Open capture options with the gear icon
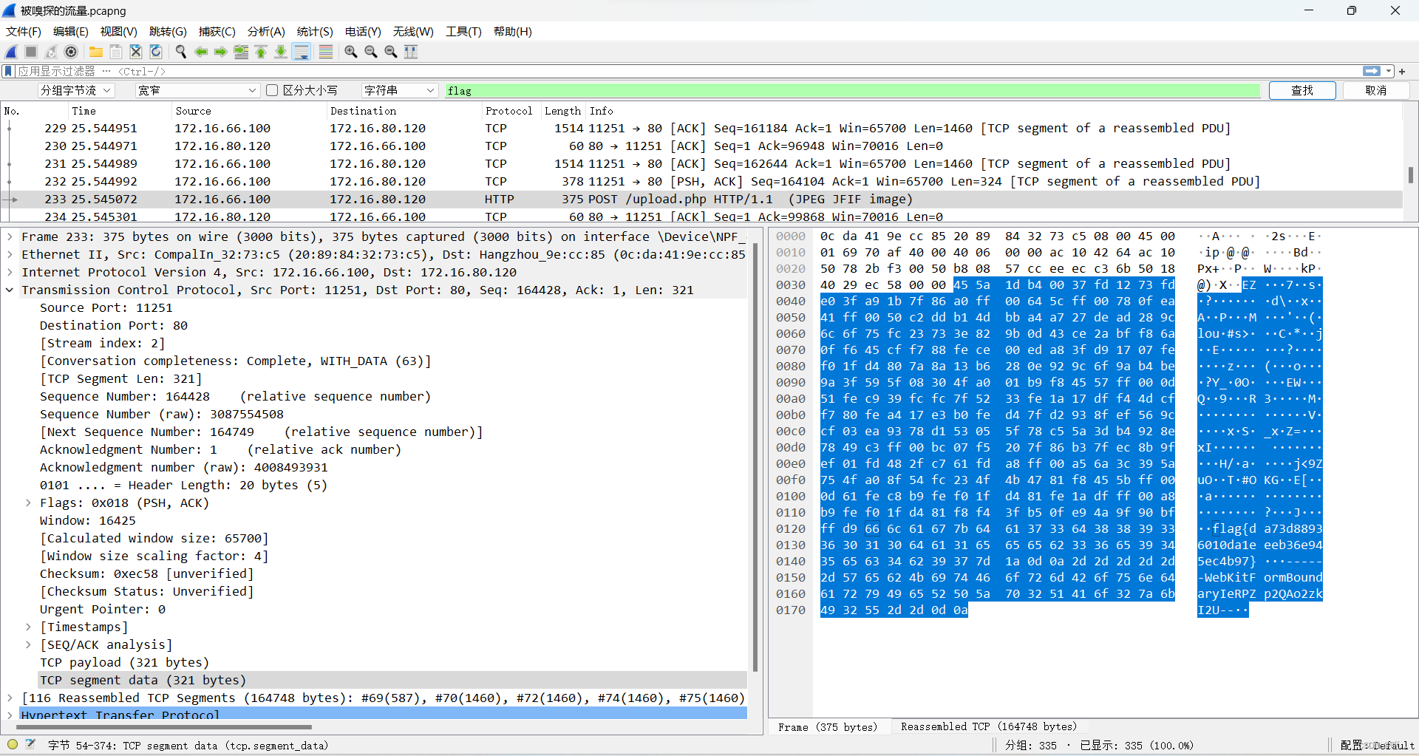 coord(72,52)
